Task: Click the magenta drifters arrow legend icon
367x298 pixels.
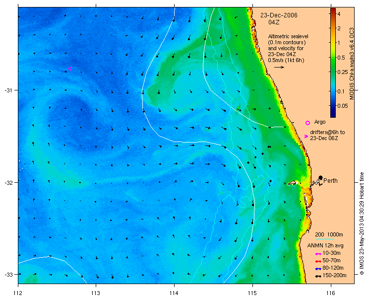Action: coord(306,136)
